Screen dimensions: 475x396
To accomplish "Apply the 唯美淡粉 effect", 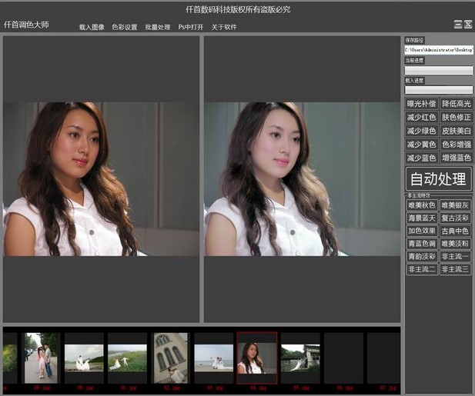I will [x=455, y=244].
